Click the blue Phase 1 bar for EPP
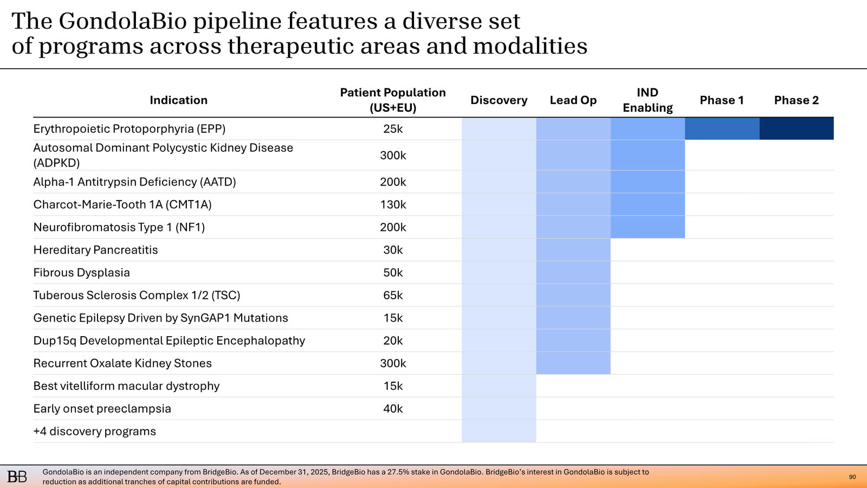The width and height of the screenshot is (867, 488). pyautogui.click(x=722, y=129)
